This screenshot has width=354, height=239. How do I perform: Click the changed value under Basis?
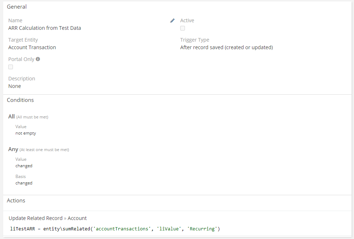[x=24, y=183]
